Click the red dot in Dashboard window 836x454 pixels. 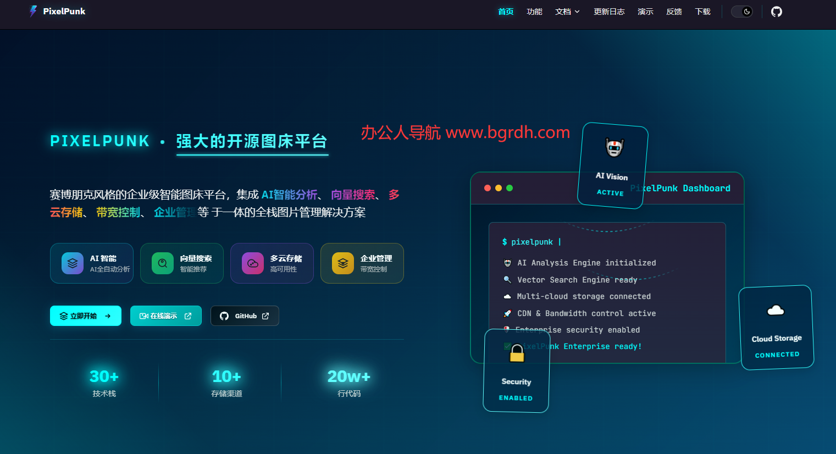[488, 188]
